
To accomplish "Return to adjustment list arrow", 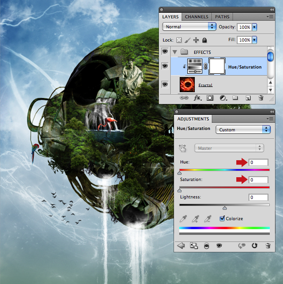I will pos(181,246).
